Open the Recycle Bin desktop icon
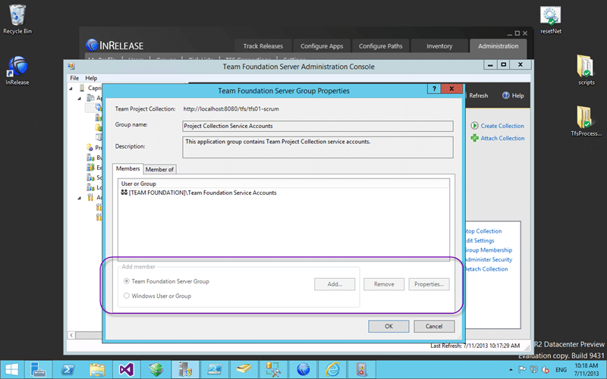 (17, 20)
